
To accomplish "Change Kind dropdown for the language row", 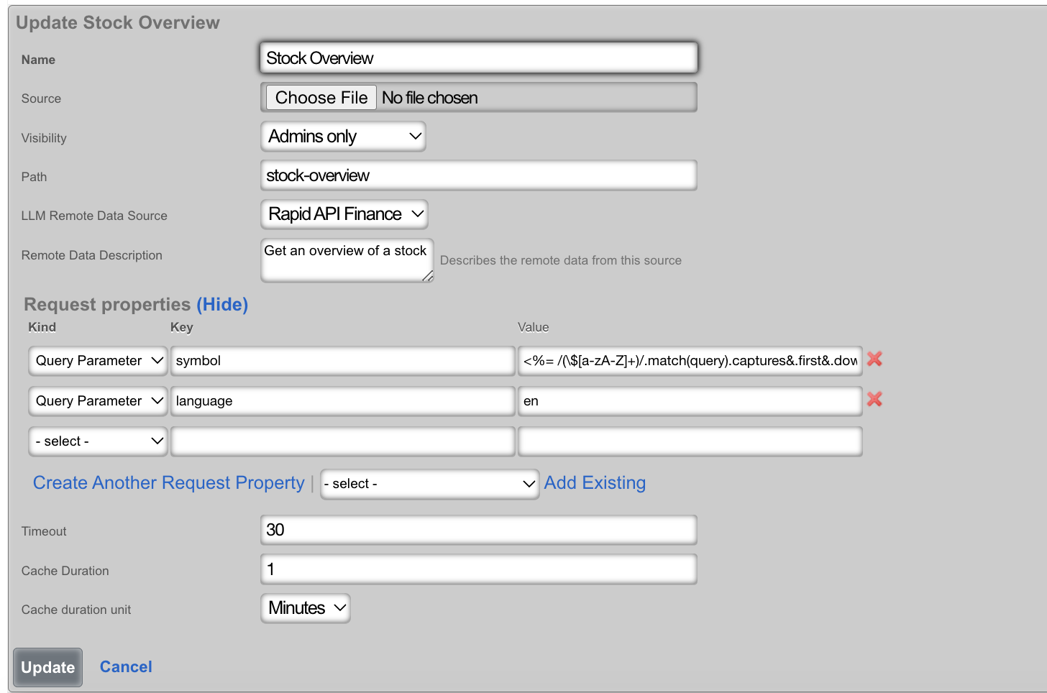I will click(x=99, y=401).
